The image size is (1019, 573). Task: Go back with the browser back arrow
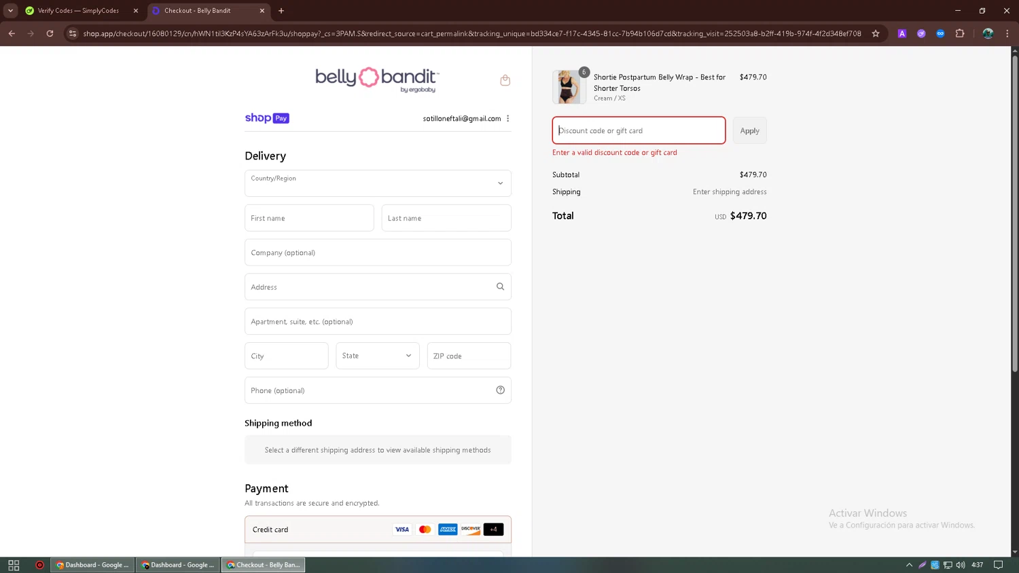point(12,33)
